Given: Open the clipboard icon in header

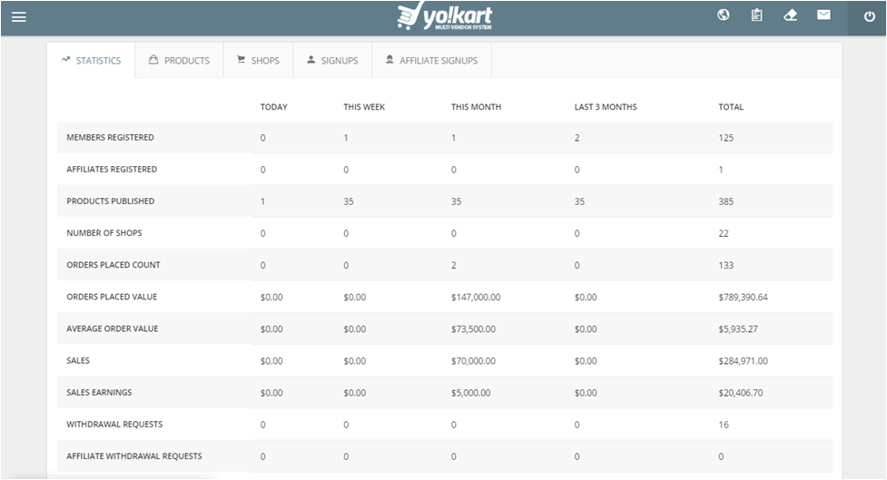Looking at the screenshot, I should tap(756, 15).
